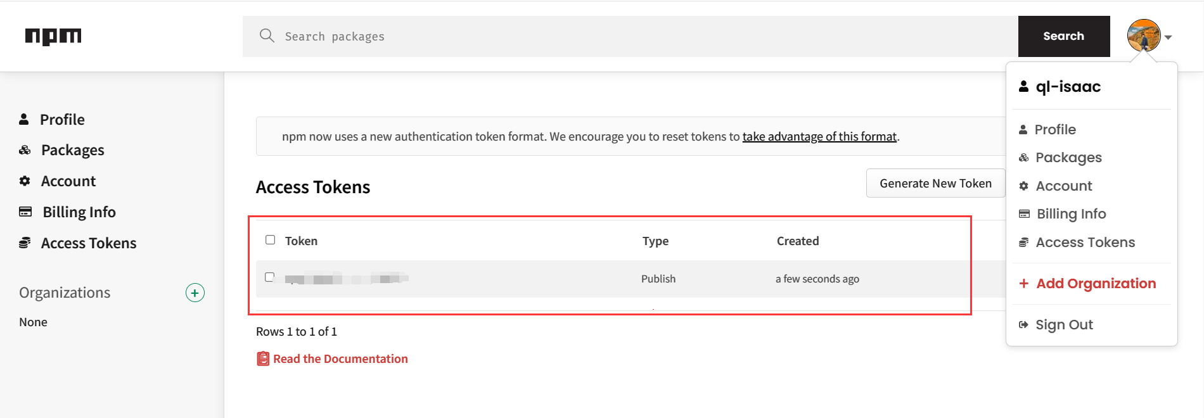This screenshot has width=1204, height=418.
Task: Click the Type column header
Action: pyautogui.click(x=655, y=241)
